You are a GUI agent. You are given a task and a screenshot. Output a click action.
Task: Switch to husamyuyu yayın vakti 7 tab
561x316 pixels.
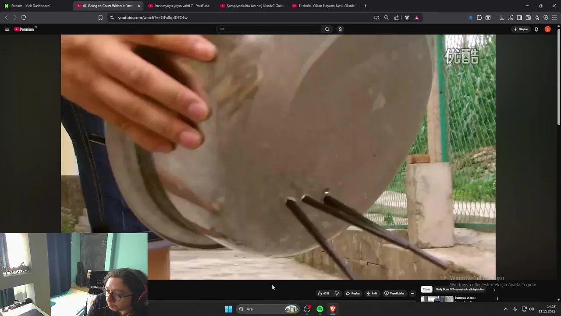click(x=180, y=6)
